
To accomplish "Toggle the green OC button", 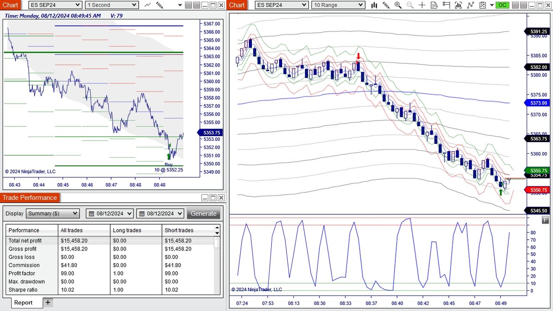I will pyautogui.click(x=502, y=5).
